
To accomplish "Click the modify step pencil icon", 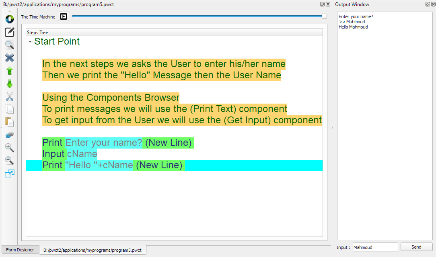I will coord(10,32).
